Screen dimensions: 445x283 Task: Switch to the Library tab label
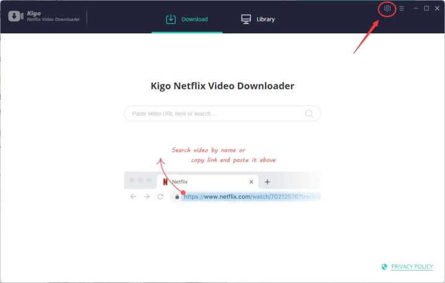click(x=266, y=19)
